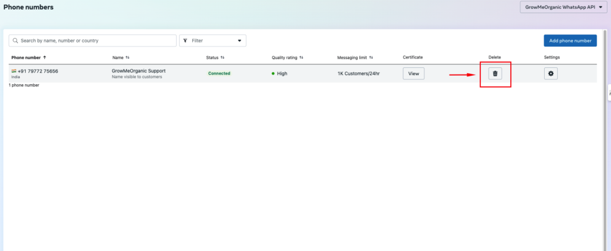The width and height of the screenshot is (611, 251).
Task: Click the GrowMeOrganic Support name
Action: click(x=138, y=71)
